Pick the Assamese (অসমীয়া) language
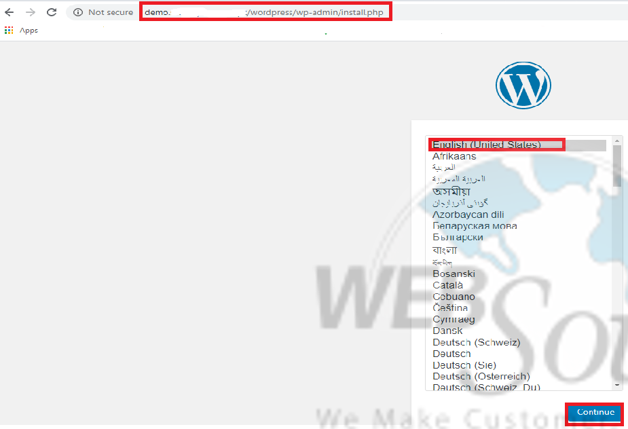628x429 pixels. [x=451, y=191]
